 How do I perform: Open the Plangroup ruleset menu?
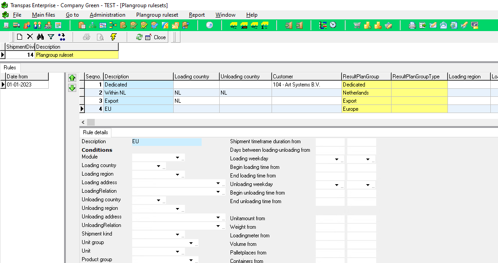click(157, 15)
